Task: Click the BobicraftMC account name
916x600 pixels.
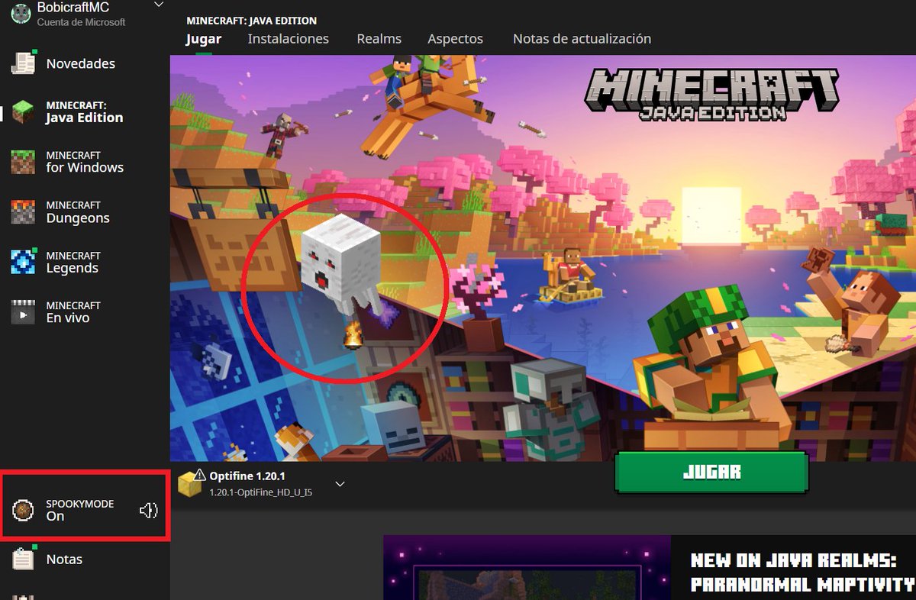Action: [x=73, y=8]
